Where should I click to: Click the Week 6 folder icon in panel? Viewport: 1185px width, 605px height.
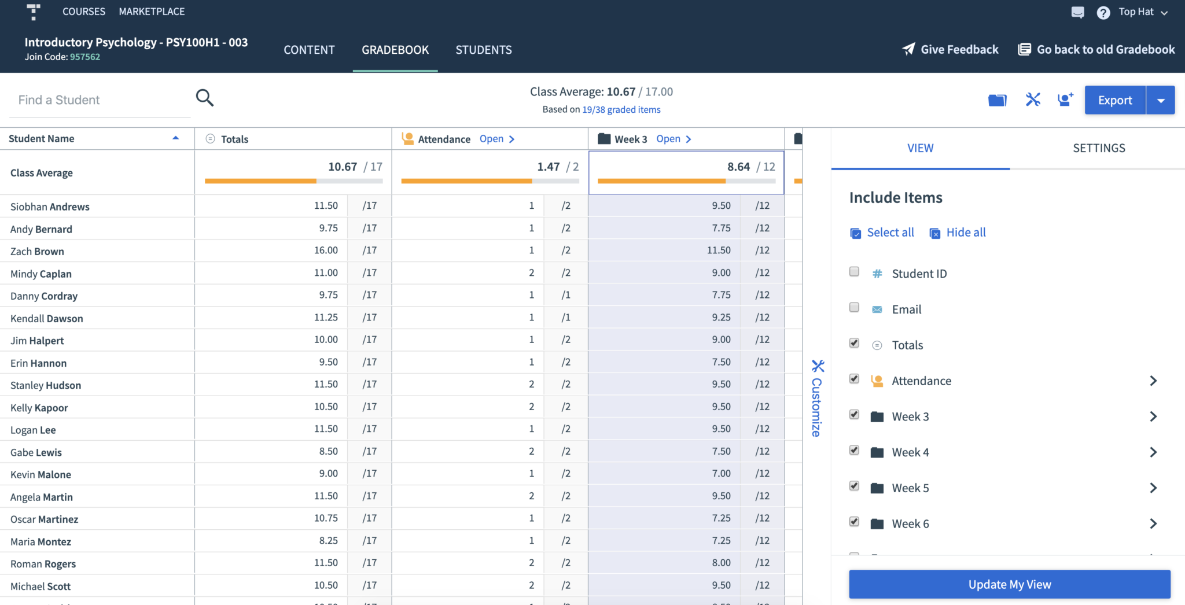[877, 524]
